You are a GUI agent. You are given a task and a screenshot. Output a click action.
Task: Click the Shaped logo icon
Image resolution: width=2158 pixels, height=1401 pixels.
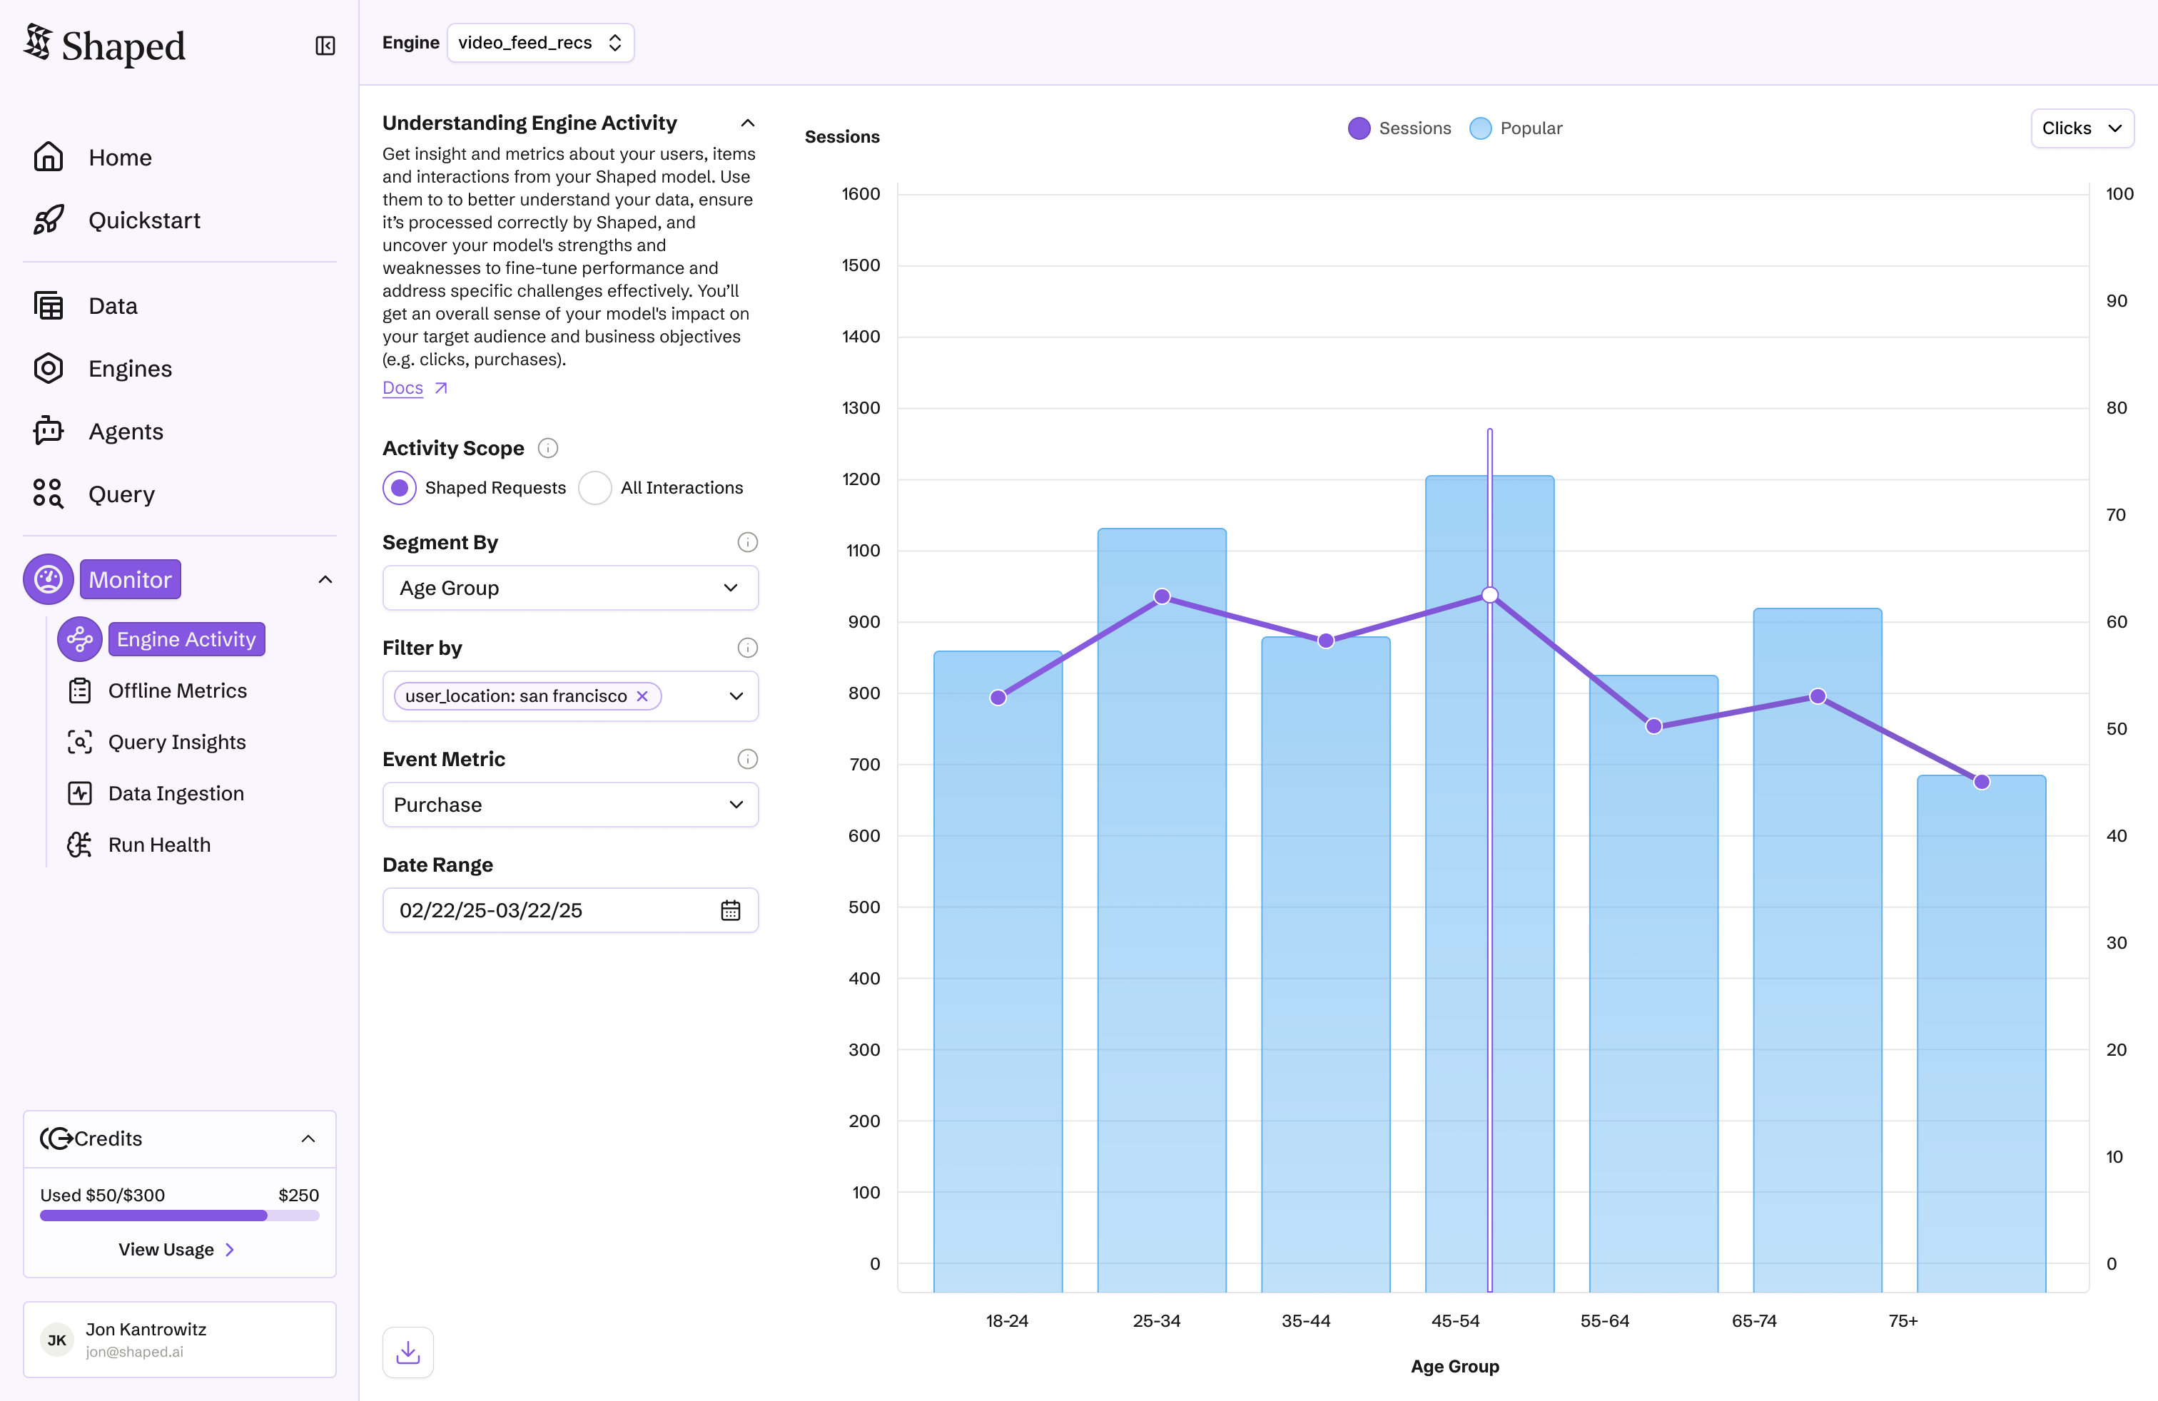(x=38, y=43)
